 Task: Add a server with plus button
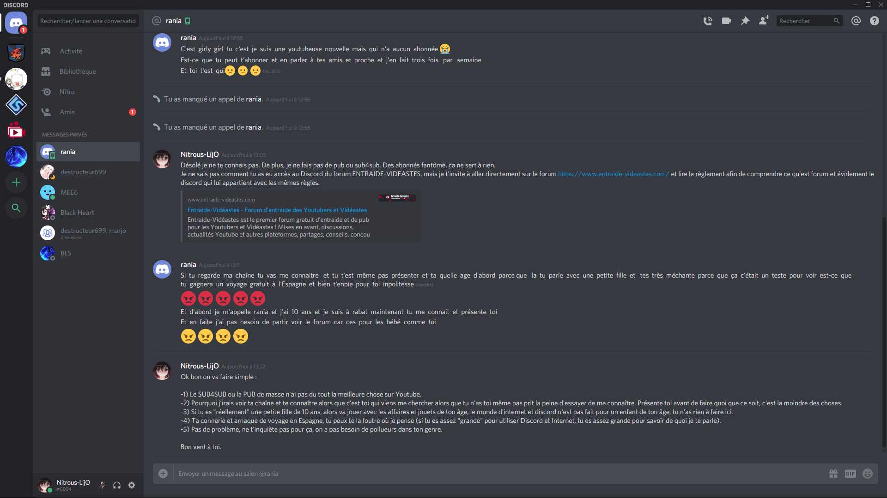[x=16, y=182]
